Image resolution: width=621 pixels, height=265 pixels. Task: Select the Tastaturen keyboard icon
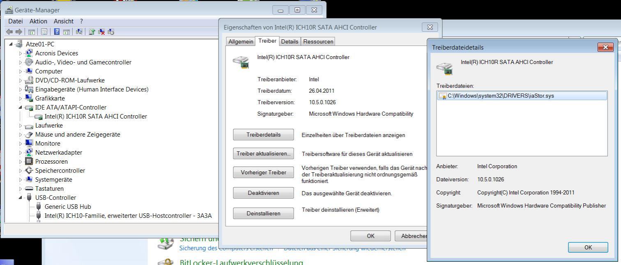29,188
